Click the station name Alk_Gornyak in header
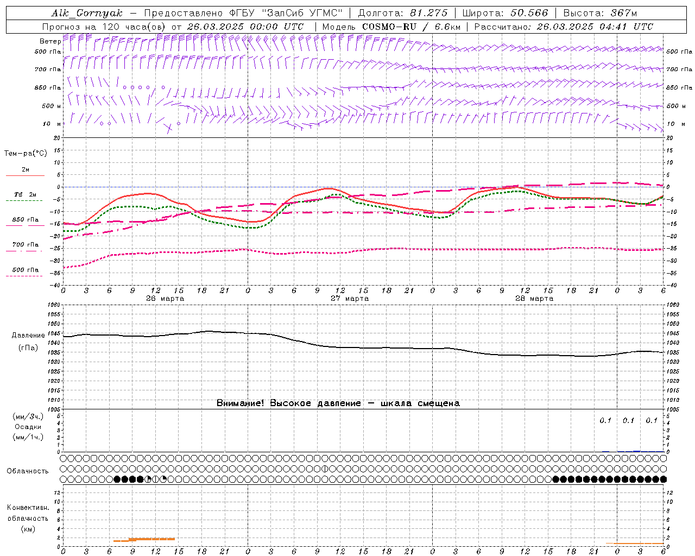This screenshot has width=695, height=556. coord(87,13)
